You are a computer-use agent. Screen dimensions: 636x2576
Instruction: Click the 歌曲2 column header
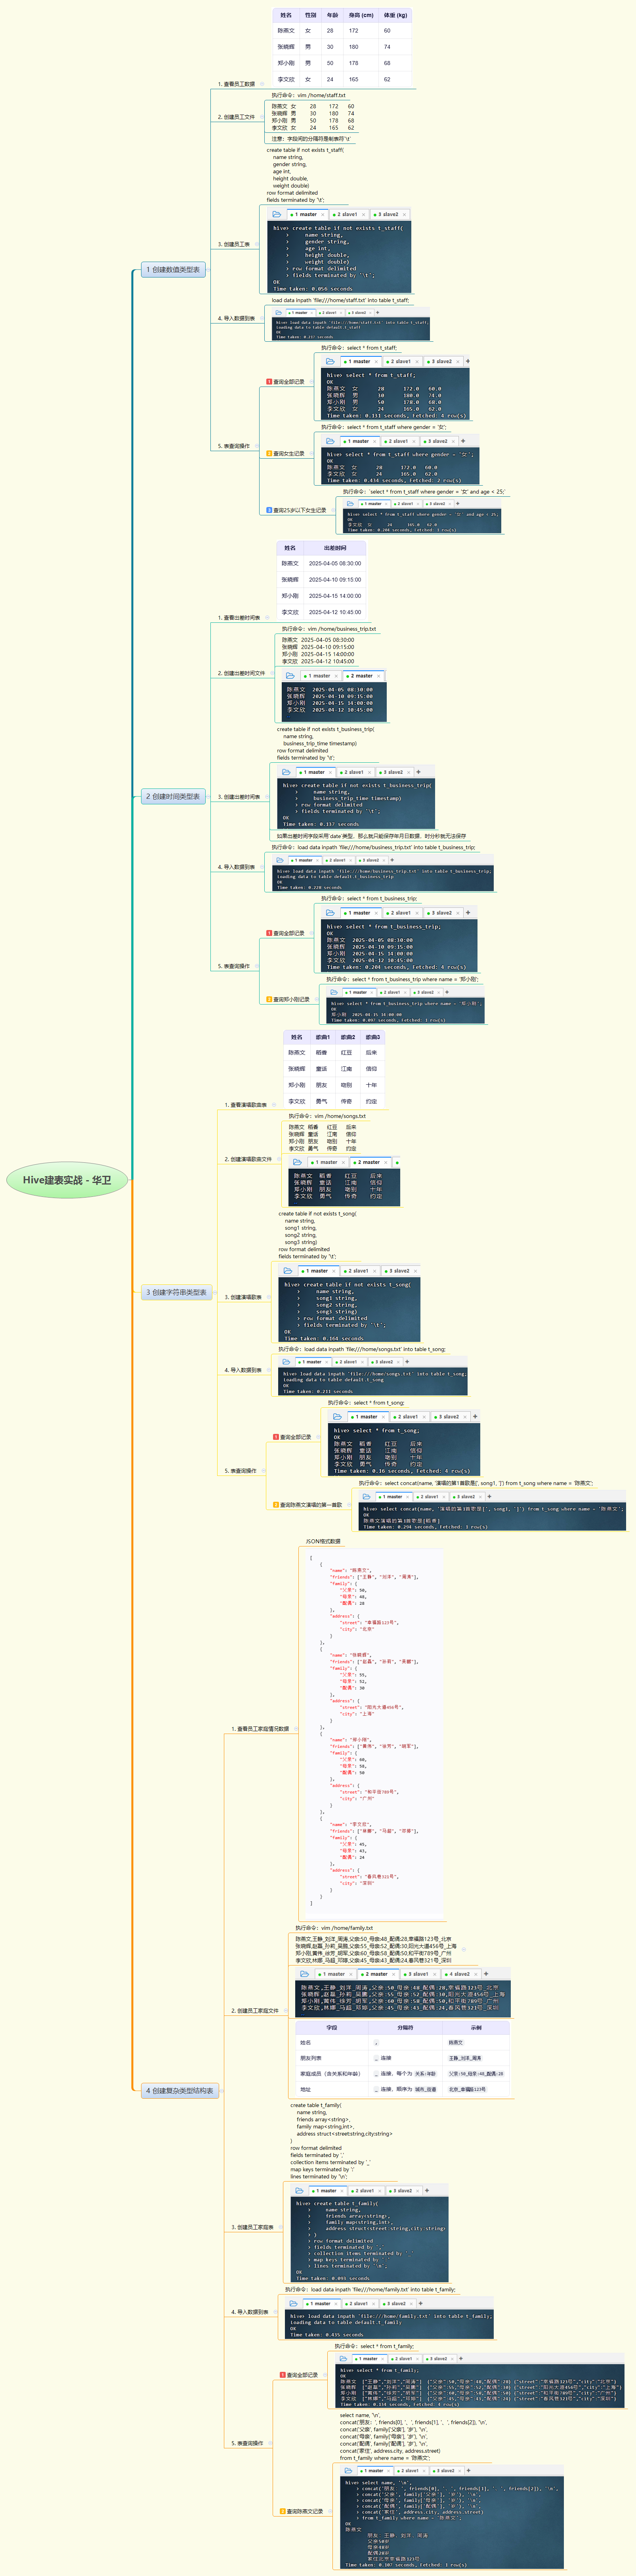347,1037
